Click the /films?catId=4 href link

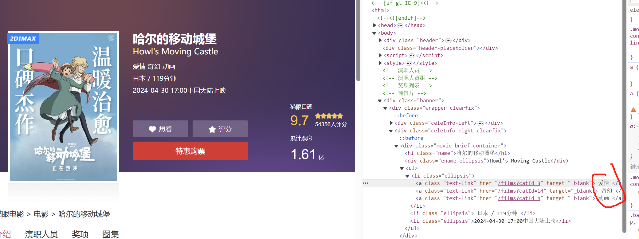519,198
